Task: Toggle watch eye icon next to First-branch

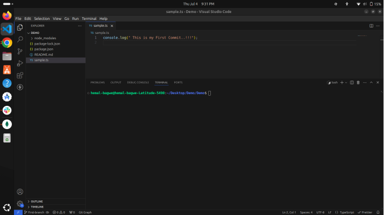Action: pos(47,212)
